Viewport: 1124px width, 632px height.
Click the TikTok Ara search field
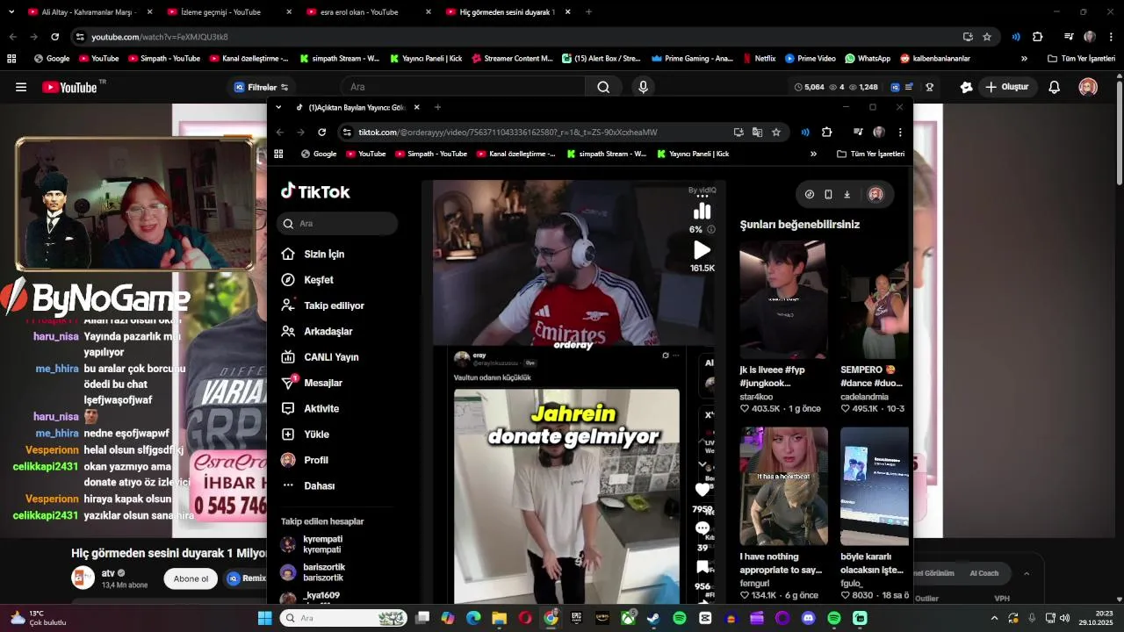(338, 224)
